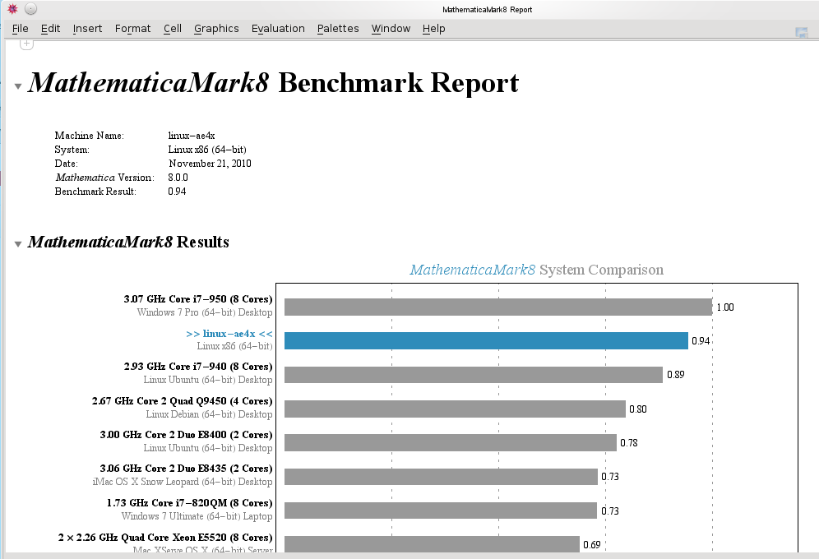Open the Format menu
Screen dimensions: 819x559
click(132, 29)
